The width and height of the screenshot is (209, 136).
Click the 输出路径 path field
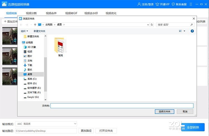tap(46, 131)
